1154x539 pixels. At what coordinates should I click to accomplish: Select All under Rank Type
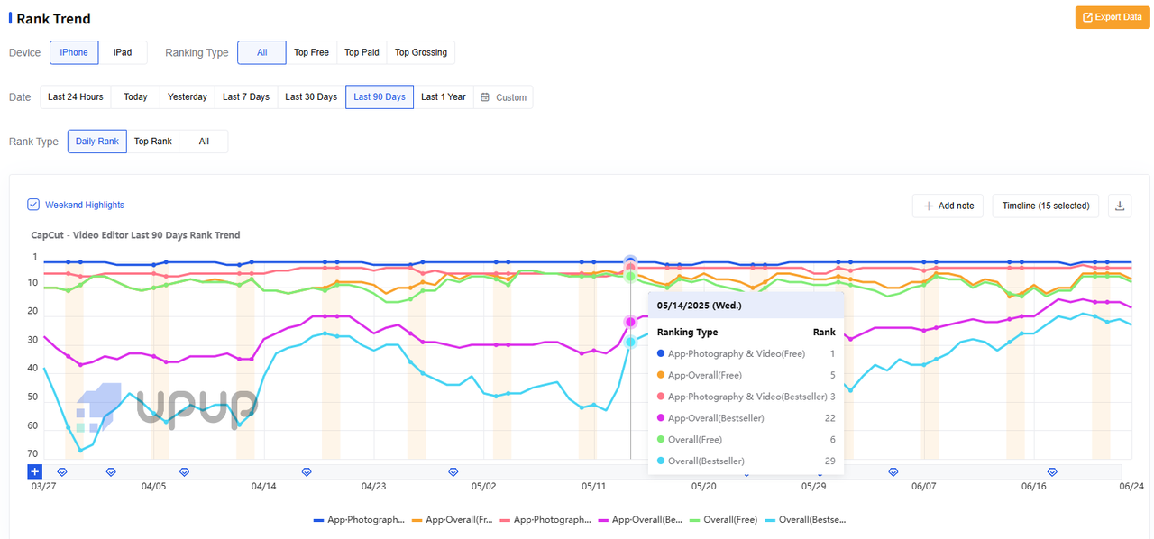tap(204, 142)
